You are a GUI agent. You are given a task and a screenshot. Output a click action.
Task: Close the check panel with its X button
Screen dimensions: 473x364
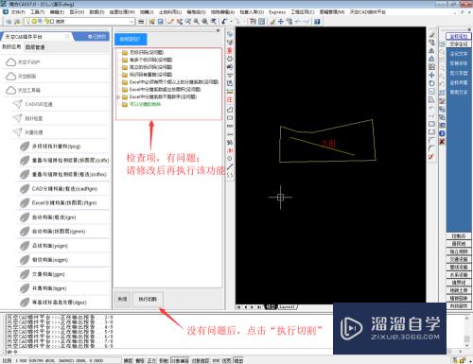[218, 30]
